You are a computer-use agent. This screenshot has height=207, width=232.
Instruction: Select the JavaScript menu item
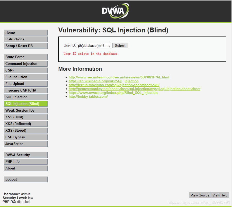pos(26,144)
